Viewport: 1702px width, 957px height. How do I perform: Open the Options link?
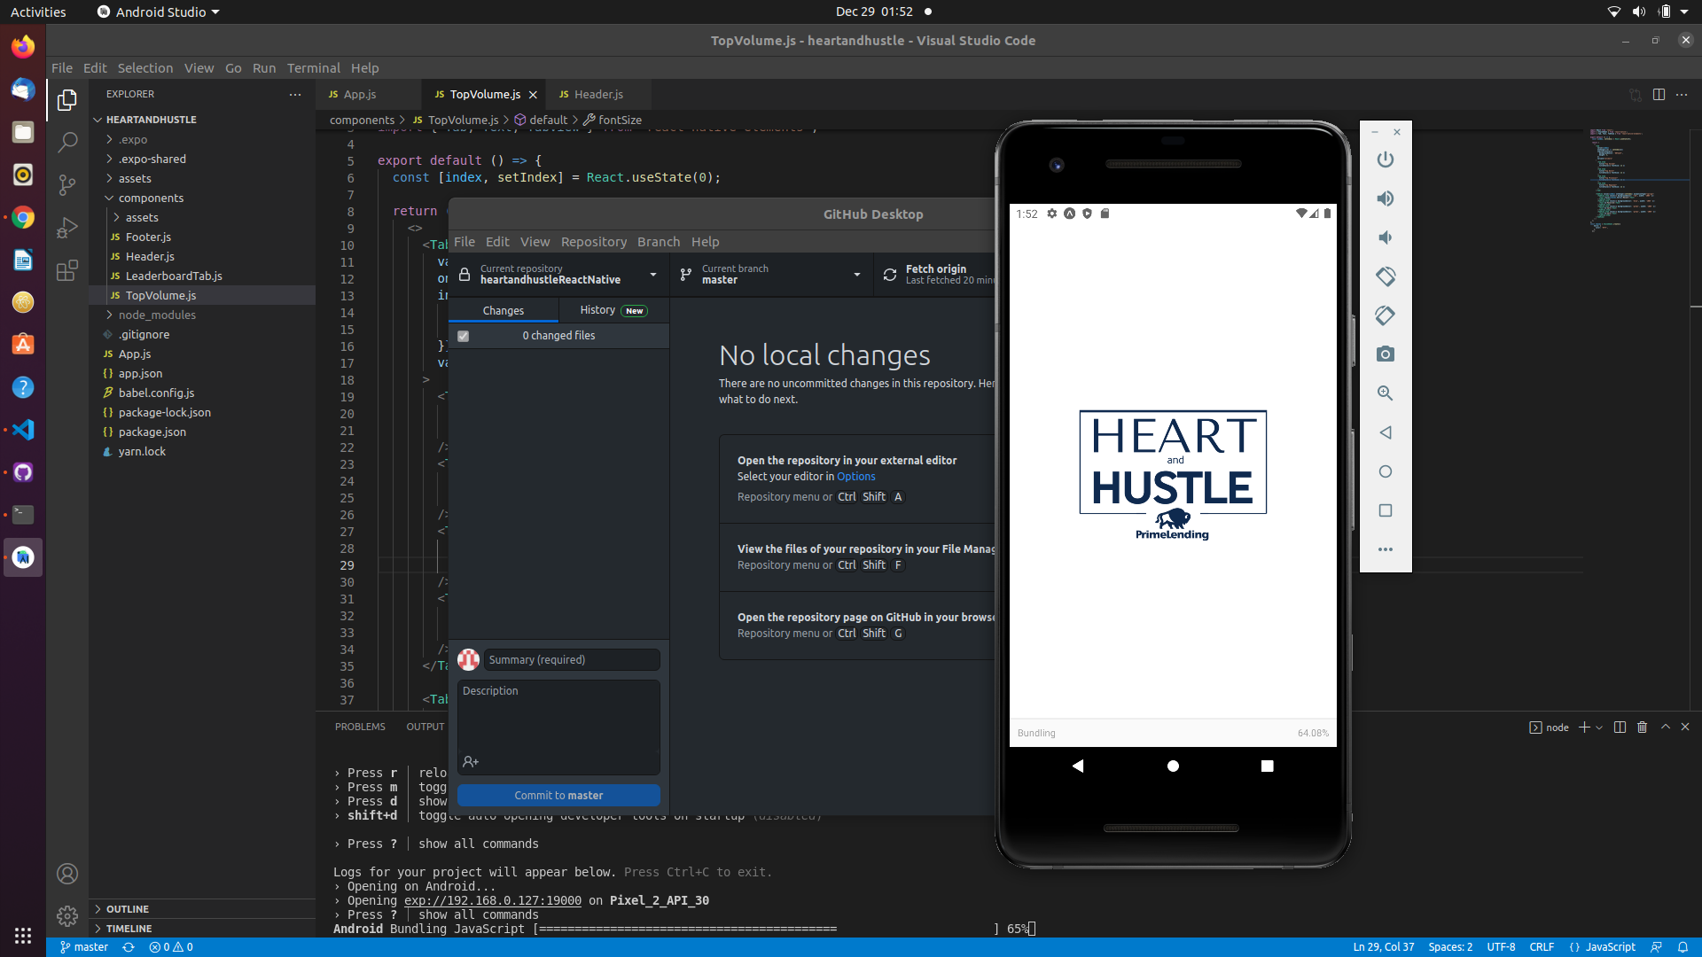pos(855,477)
